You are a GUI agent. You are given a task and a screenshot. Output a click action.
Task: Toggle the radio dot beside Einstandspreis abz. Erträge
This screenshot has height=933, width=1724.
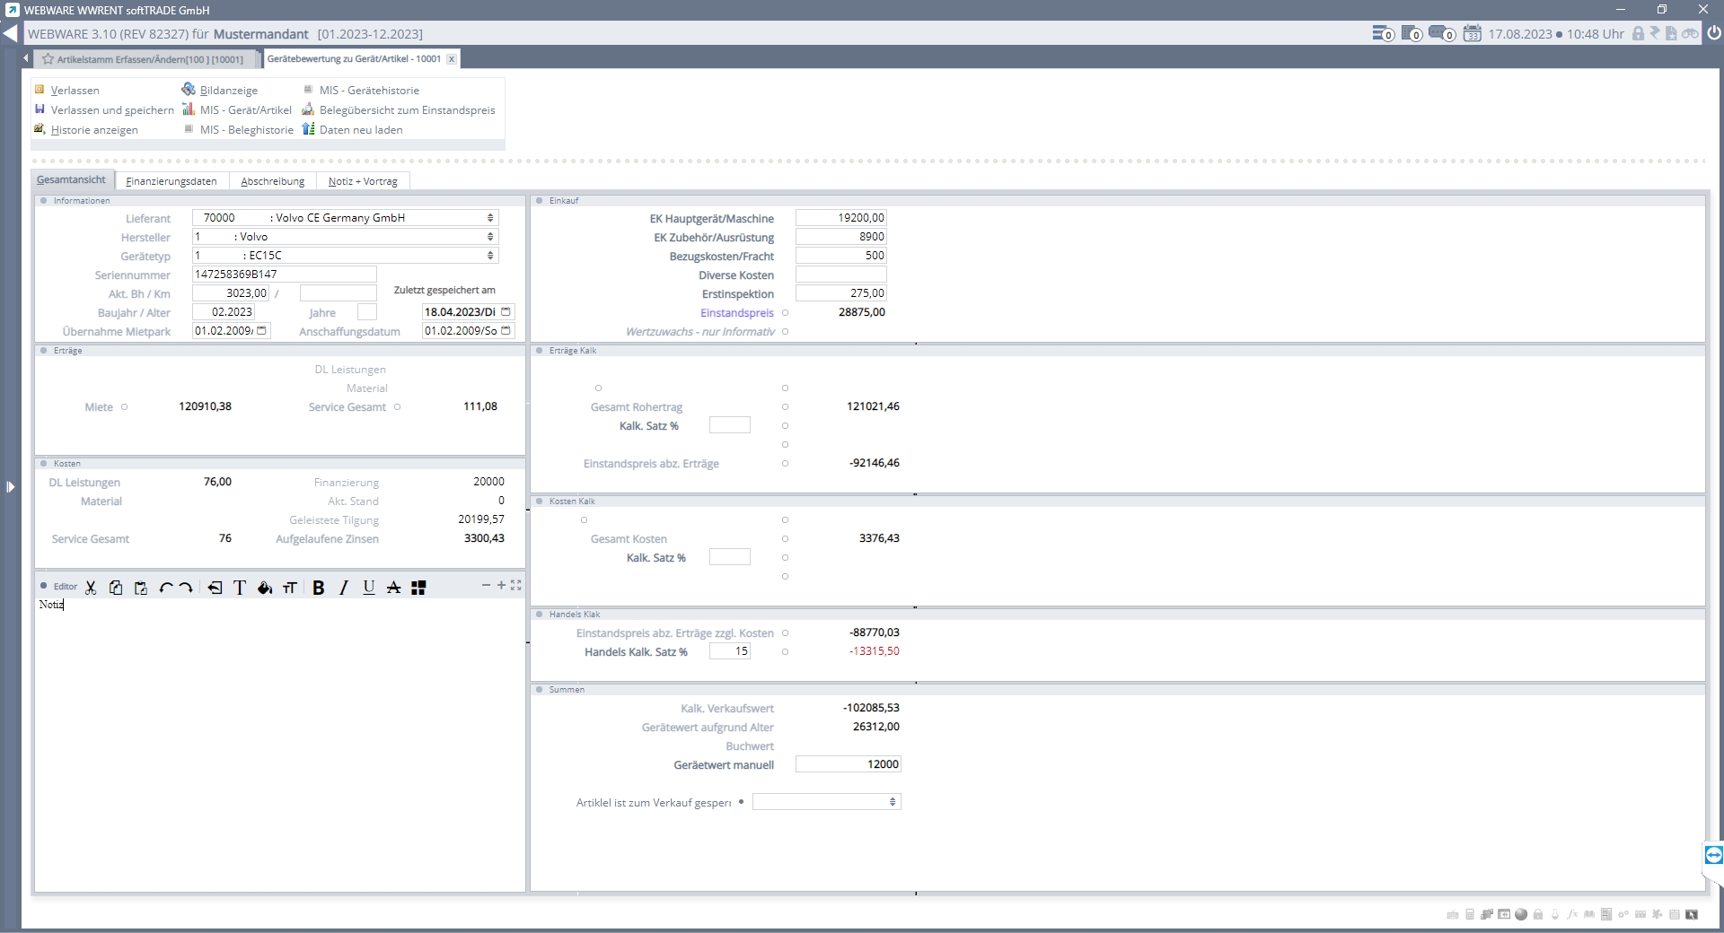[x=785, y=464]
